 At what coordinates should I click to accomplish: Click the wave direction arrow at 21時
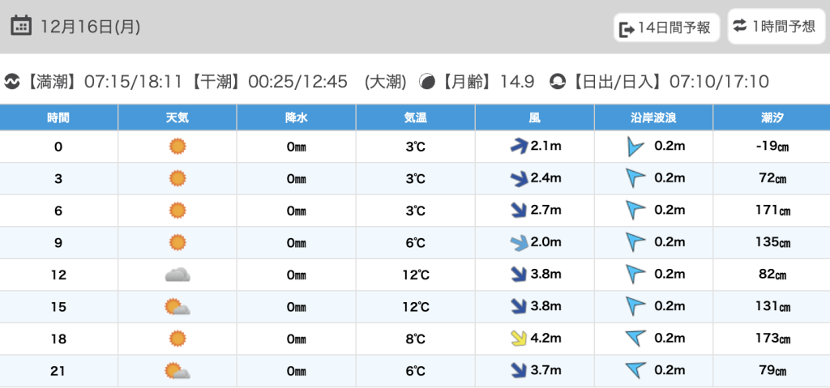636,371
